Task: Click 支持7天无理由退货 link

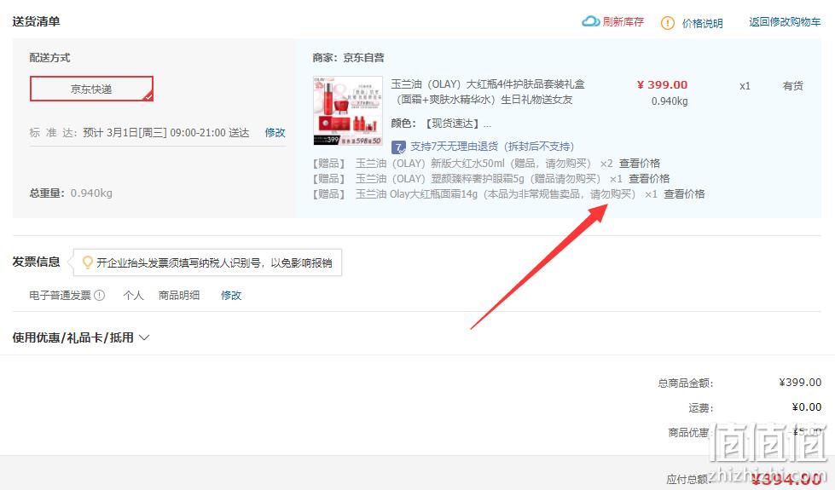Action: point(492,147)
